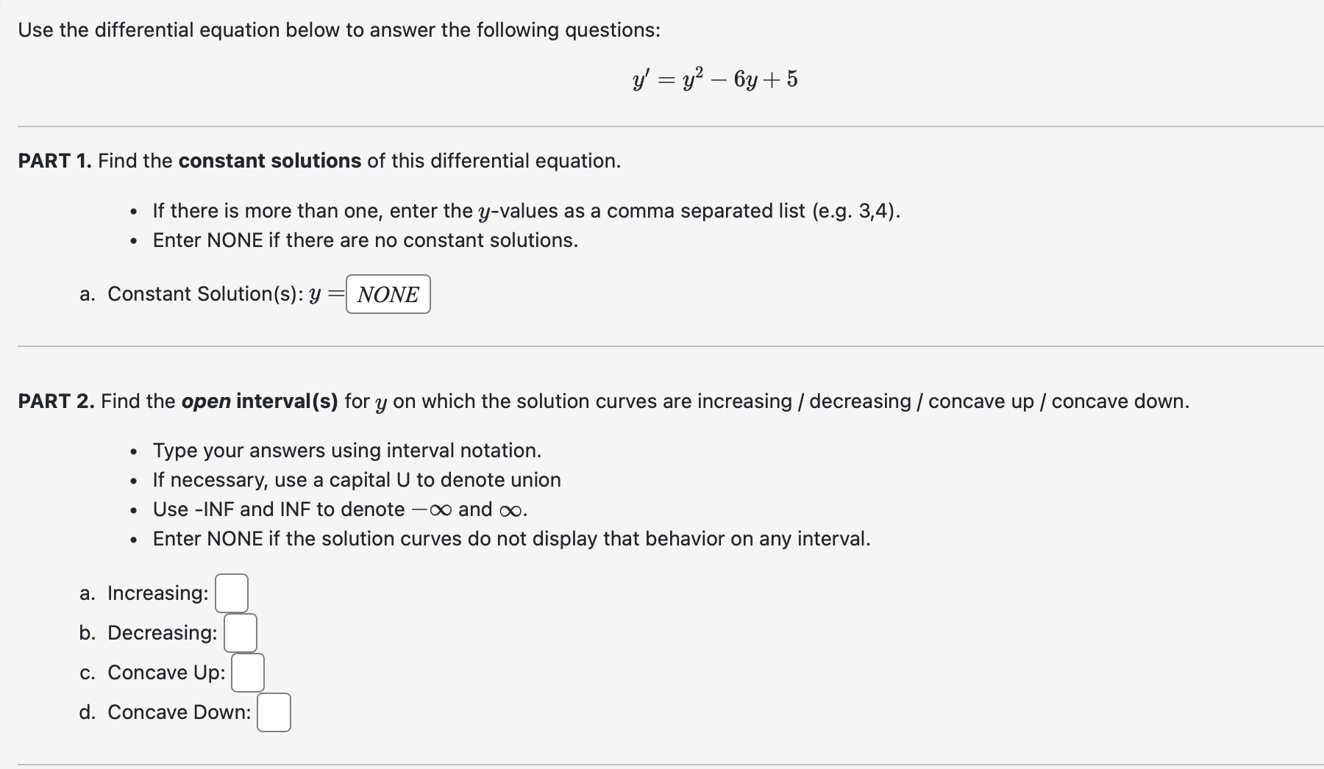1324x769 pixels.
Task: Click the bullet mentioning -INF and INF
Action: (339, 509)
